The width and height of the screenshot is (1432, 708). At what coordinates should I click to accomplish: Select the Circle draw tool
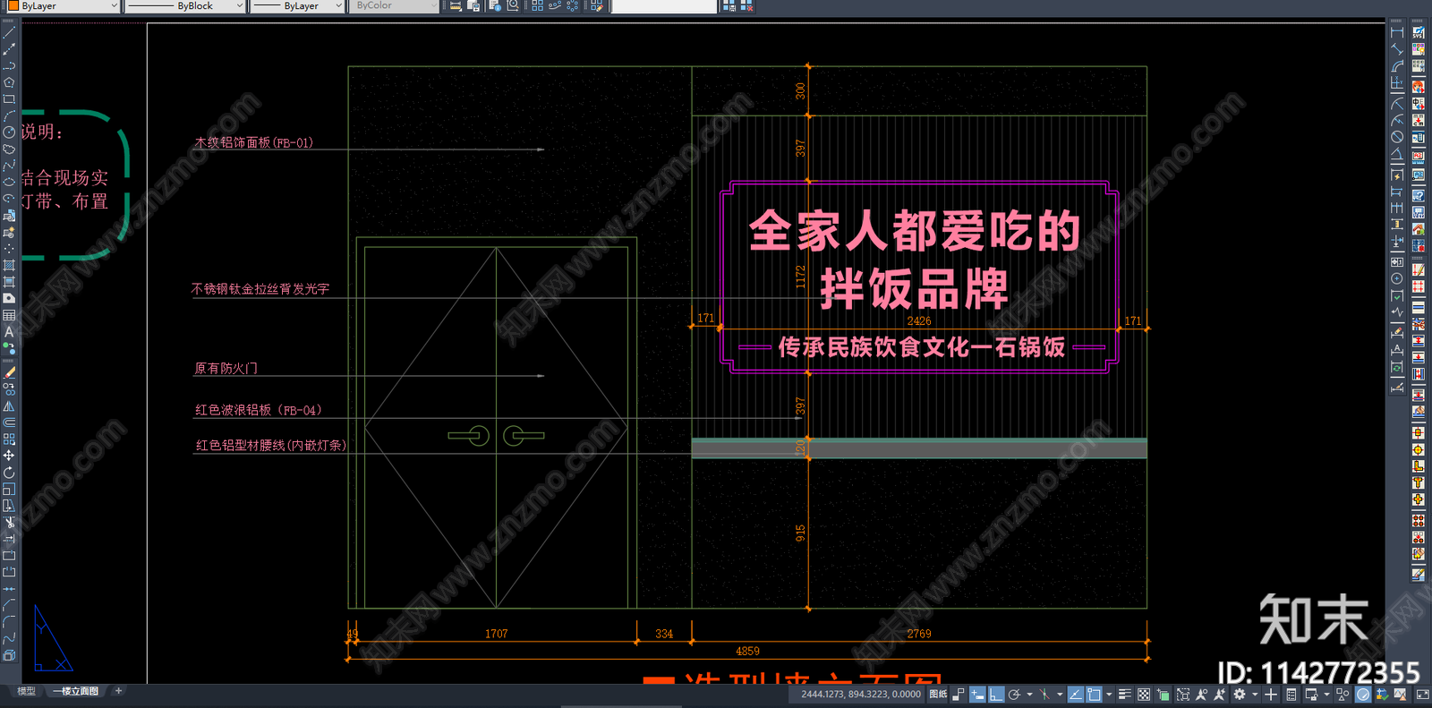(x=9, y=132)
